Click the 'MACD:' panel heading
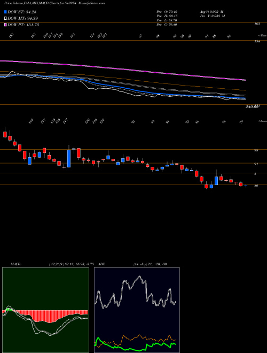The image size is (267, 353). point(15,264)
